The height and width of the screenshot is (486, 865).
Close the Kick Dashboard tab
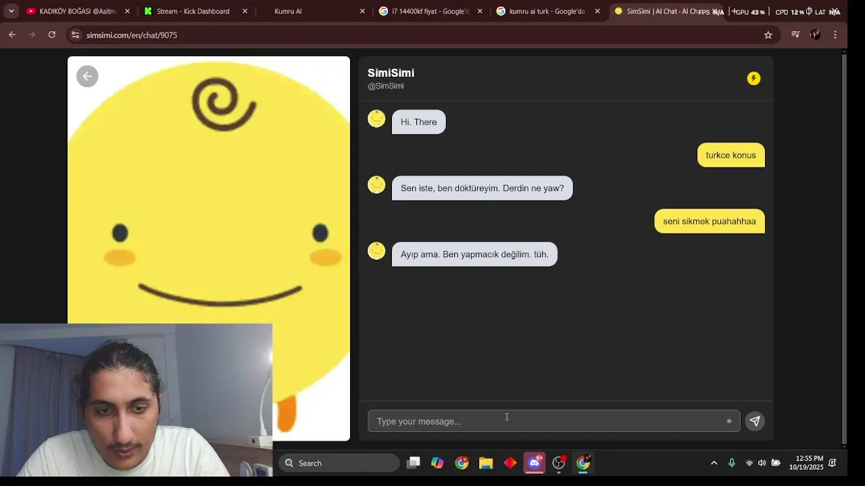pyautogui.click(x=245, y=11)
